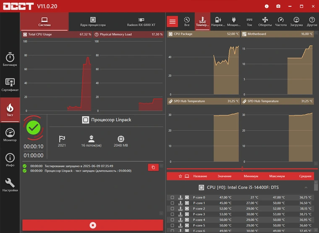Check the box for P-core 2
Viewport: 319px width, 233px height.
pos(172,209)
